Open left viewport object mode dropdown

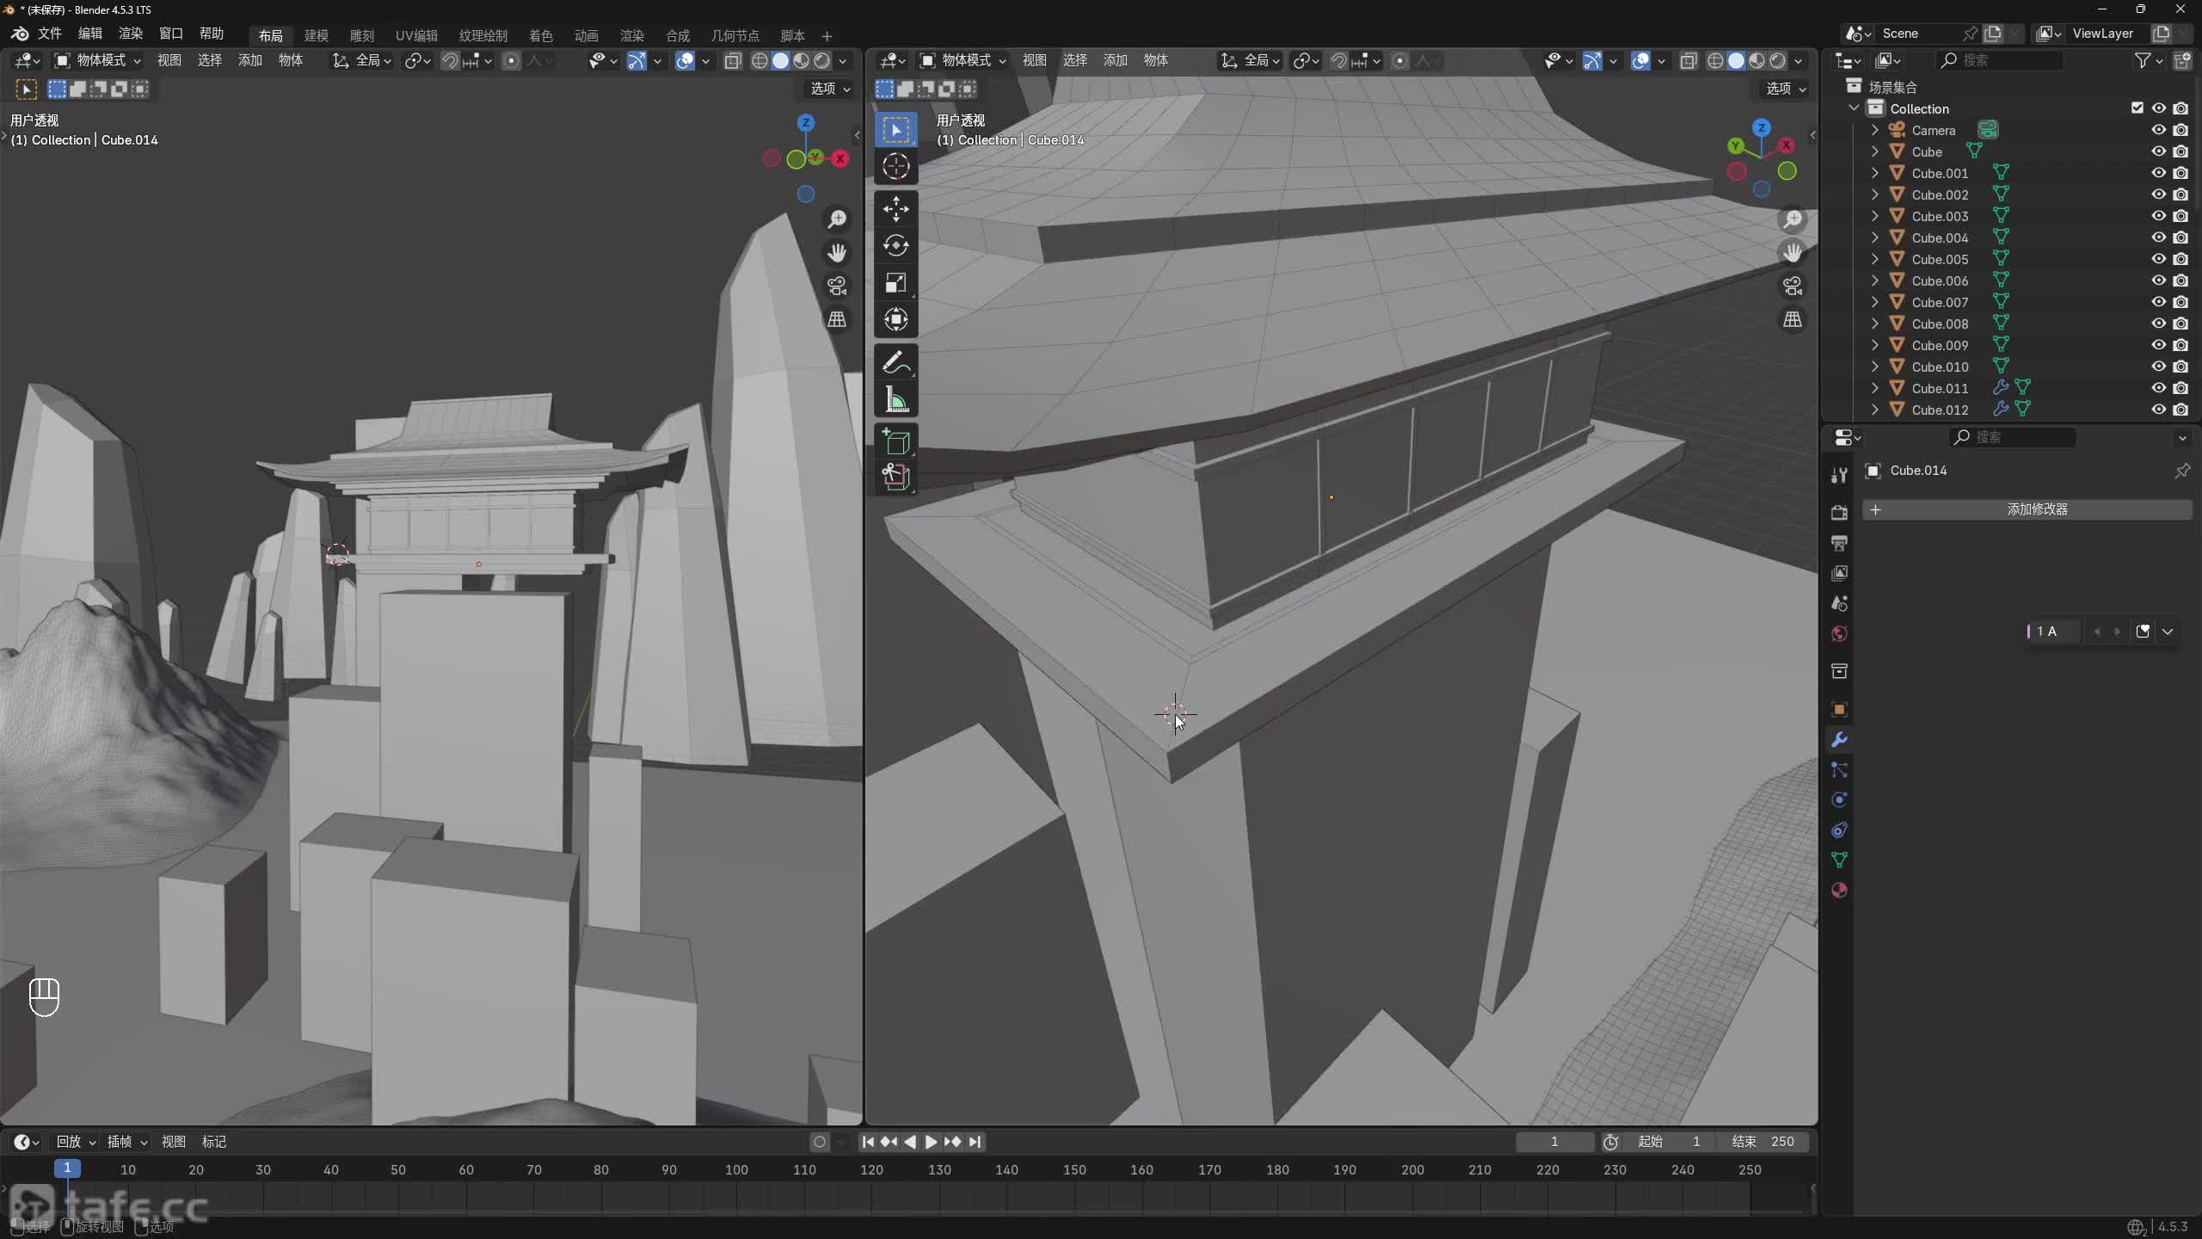(x=97, y=60)
